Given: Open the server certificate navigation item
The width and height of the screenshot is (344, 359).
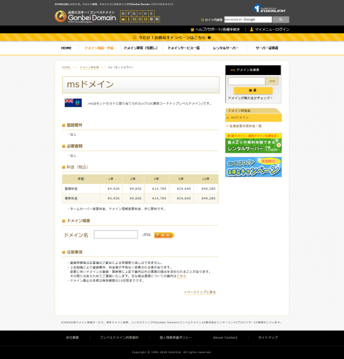Looking at the screenshot, I should coord(267,48).
